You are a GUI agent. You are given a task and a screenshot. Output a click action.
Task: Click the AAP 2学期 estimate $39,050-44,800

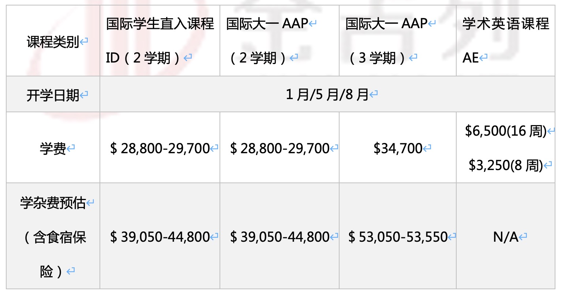pos(280,237)
